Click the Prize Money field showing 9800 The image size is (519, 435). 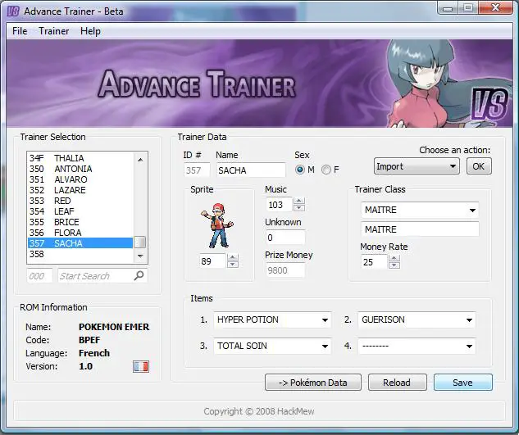285,270
